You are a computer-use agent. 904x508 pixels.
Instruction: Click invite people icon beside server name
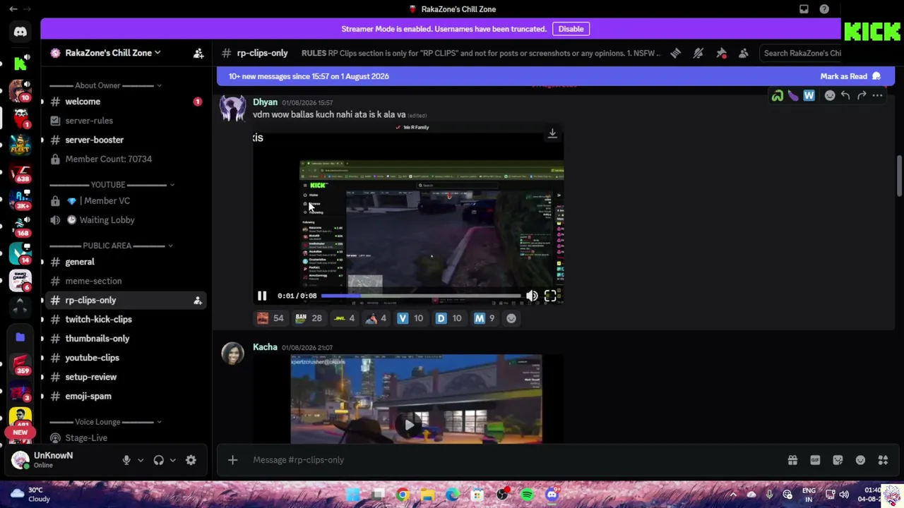click(198, 53)
